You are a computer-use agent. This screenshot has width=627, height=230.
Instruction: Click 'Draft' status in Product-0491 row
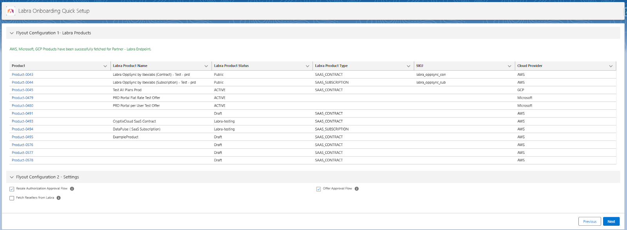(x=218, y=113)
